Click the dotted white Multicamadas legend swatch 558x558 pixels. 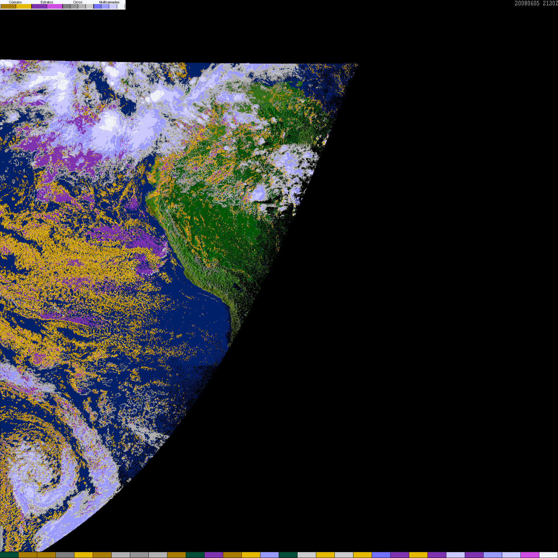(x=121, y=6)
